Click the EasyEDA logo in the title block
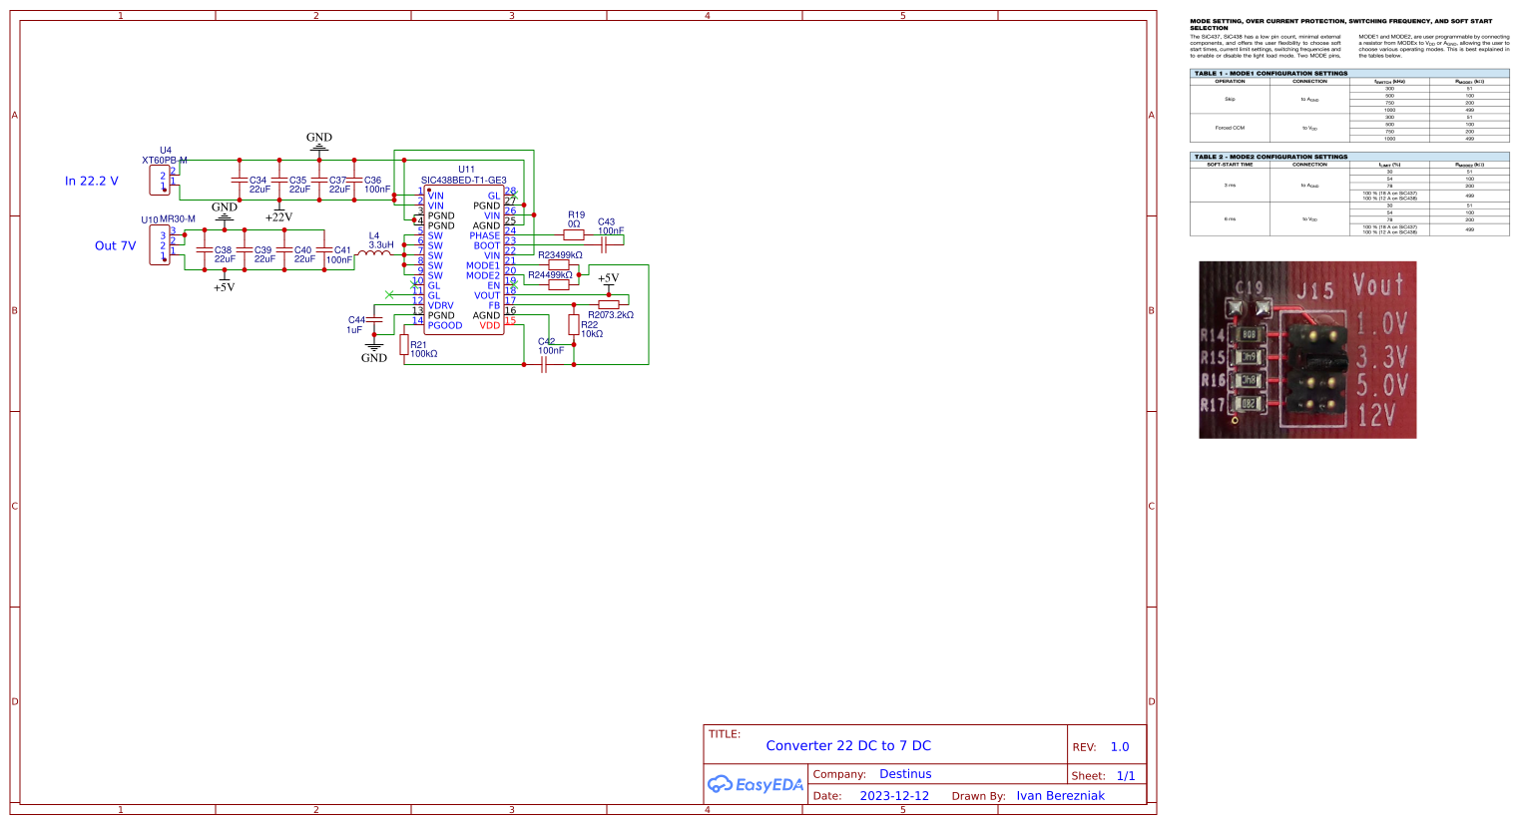The image size is (1529, 825). pos(755,784)
